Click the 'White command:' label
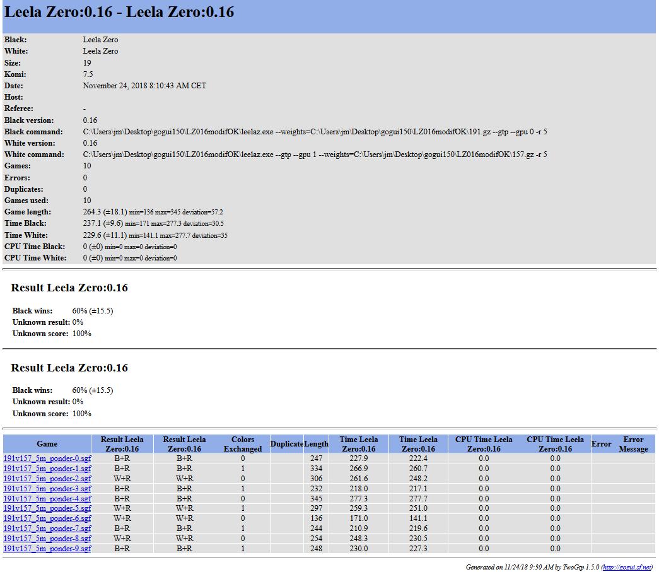 [34, 155]
